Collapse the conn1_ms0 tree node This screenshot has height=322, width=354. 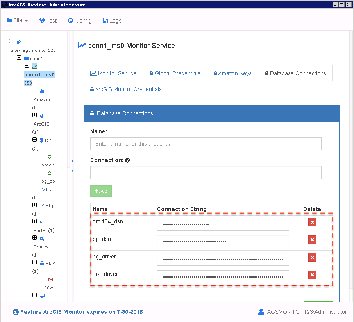(27, 66)
